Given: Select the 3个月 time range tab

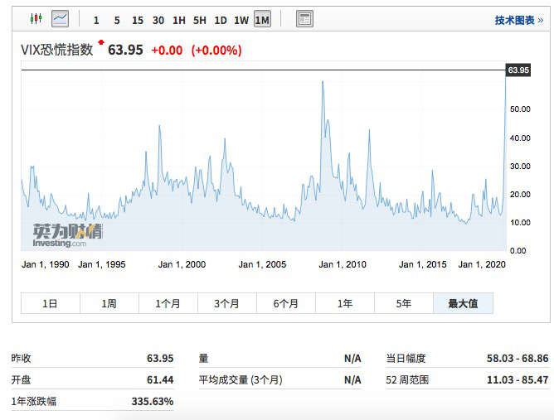Looking at the screenshot, I should 226,304.
